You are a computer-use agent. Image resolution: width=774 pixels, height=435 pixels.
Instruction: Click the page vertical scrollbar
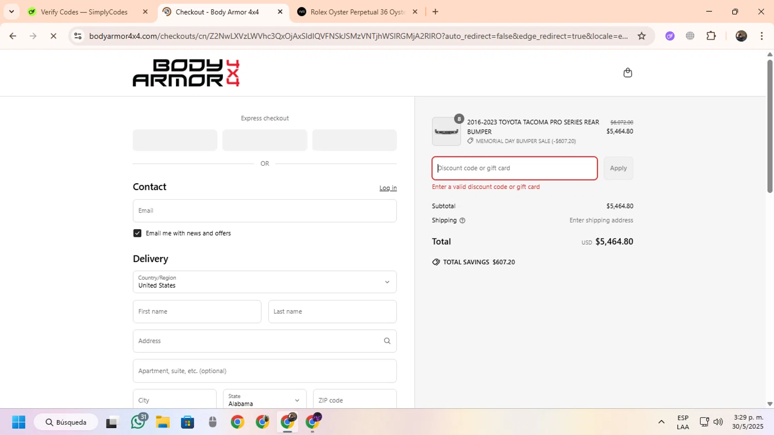[770, 126]
